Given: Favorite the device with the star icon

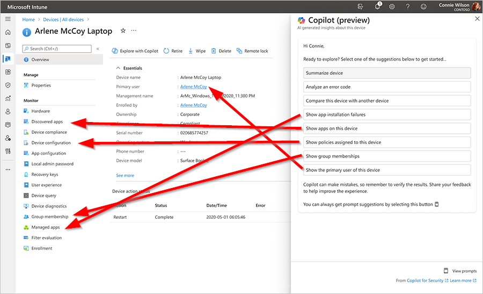Looking at the screenshot, I should coord(123,31).
